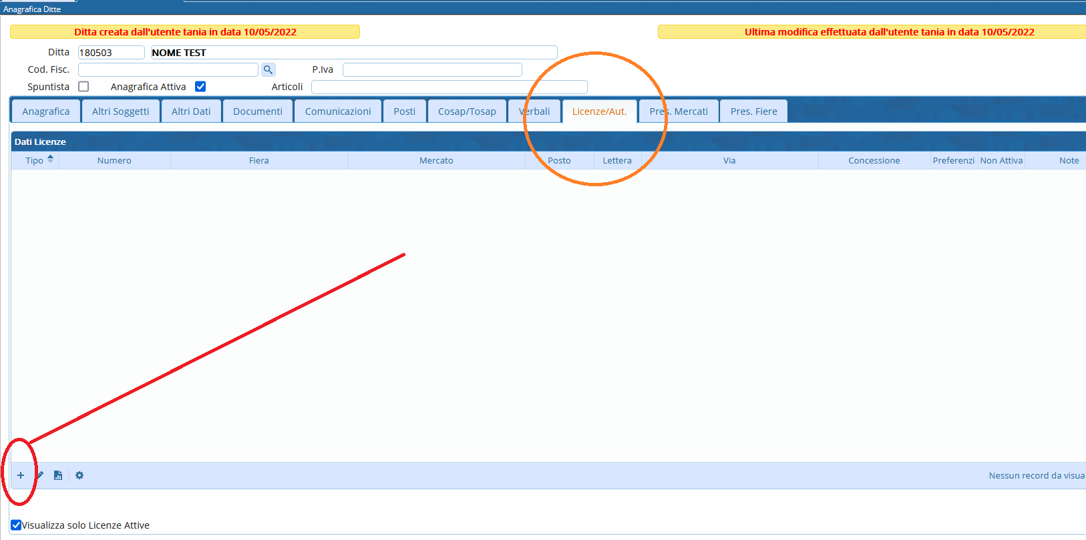Click the magnifier search icon beside Cod. Fisc.
1086x540 pixels.
[x=268, y=69]
